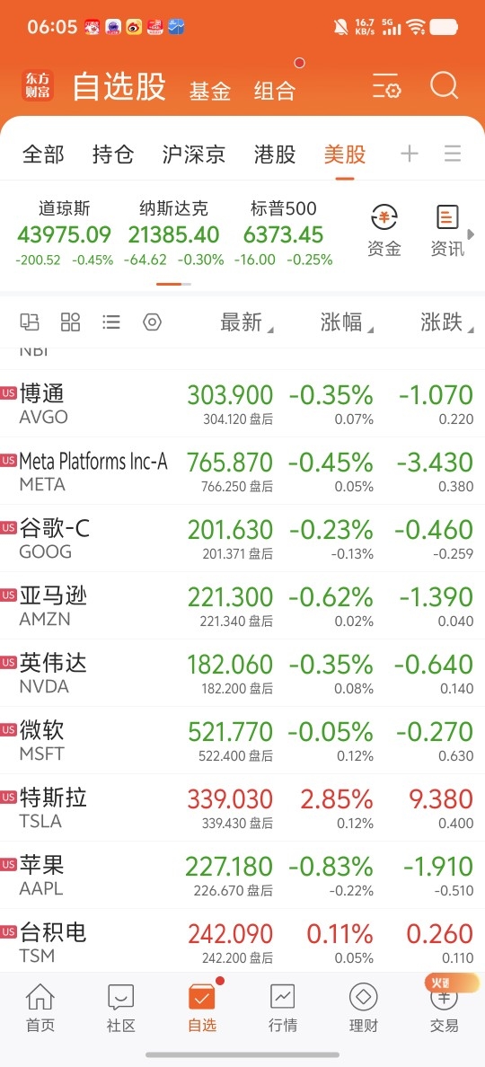Switch to the 港股 tab
Image resolution: width=485 pixels, height=1067 pixels.
(x=275, y=154)
